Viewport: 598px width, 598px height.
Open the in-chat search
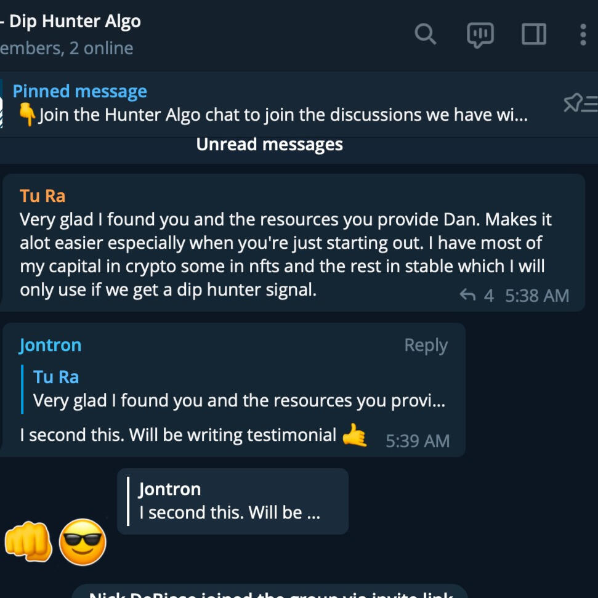pos(425,34)
